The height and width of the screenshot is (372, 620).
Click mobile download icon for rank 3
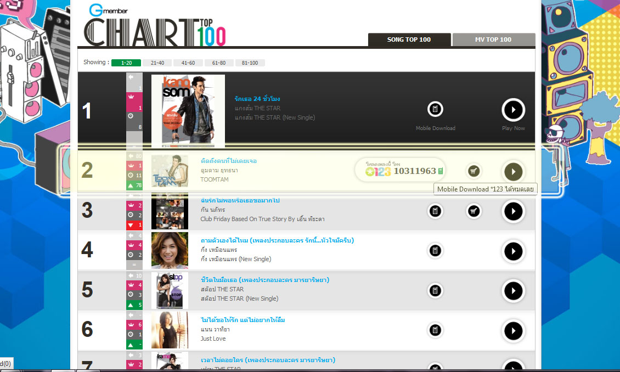pos(435,211)
